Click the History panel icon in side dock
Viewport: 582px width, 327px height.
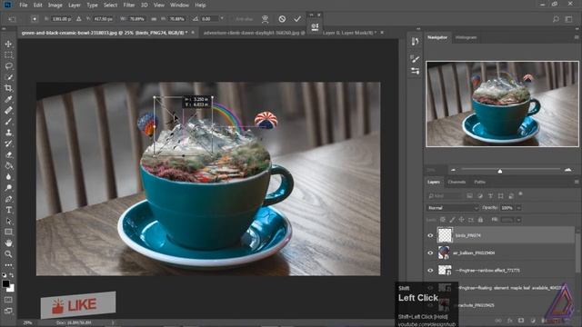coord(415,42)
